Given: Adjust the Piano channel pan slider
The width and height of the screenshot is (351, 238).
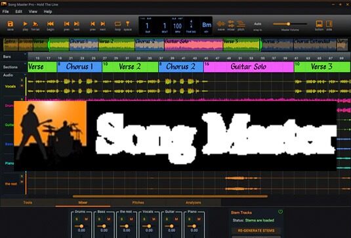Looking at the screenshot, I should 194,226.
